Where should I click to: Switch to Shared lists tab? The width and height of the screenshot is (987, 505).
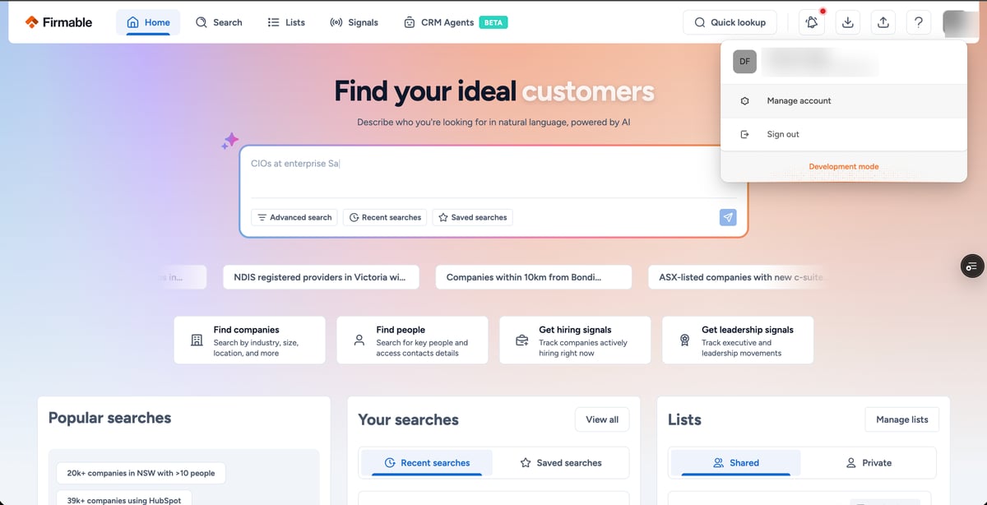(736, 463)
